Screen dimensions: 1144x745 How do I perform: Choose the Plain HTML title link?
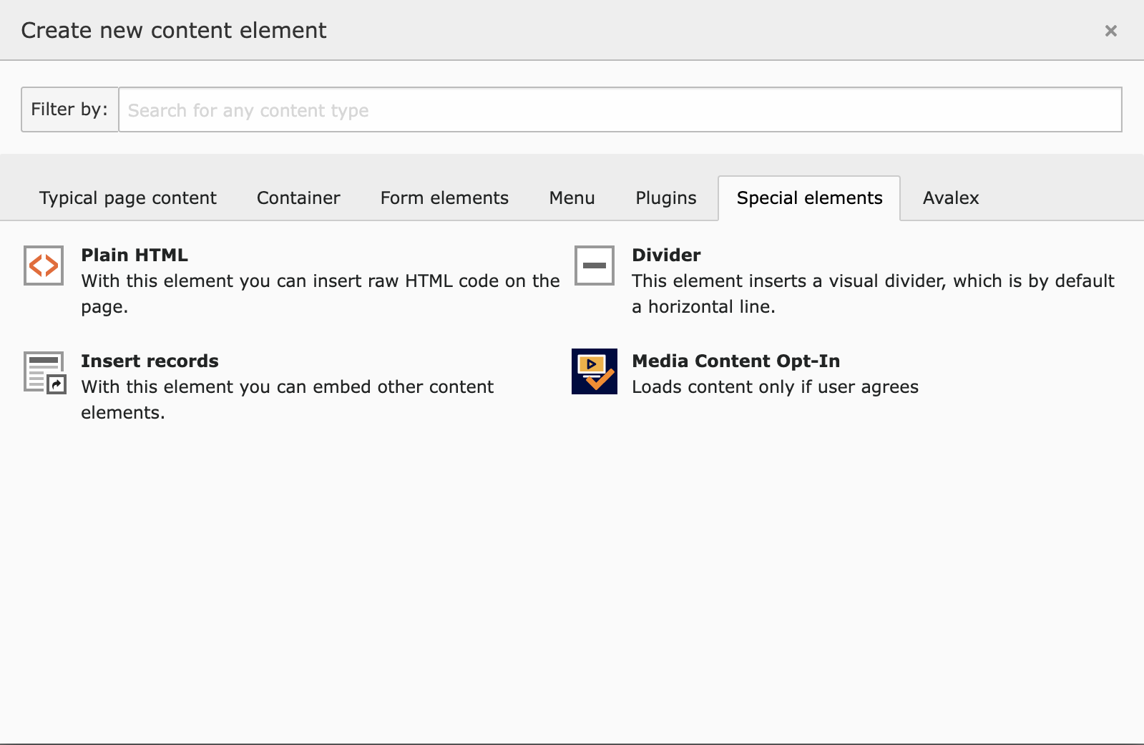point(135,255)
